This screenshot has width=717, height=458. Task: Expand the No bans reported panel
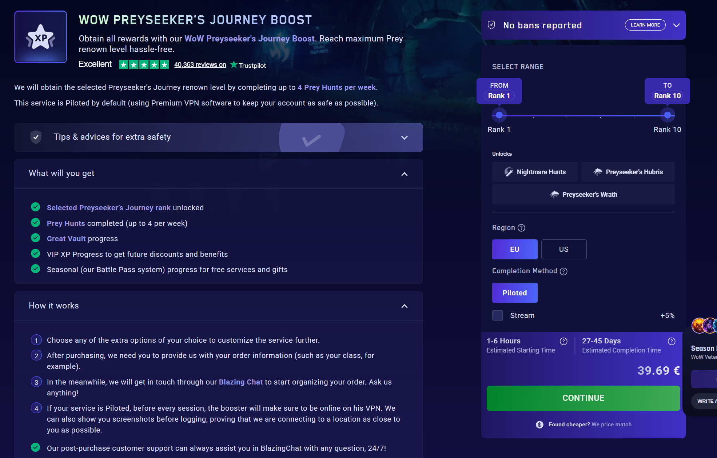tap(676, 25)
